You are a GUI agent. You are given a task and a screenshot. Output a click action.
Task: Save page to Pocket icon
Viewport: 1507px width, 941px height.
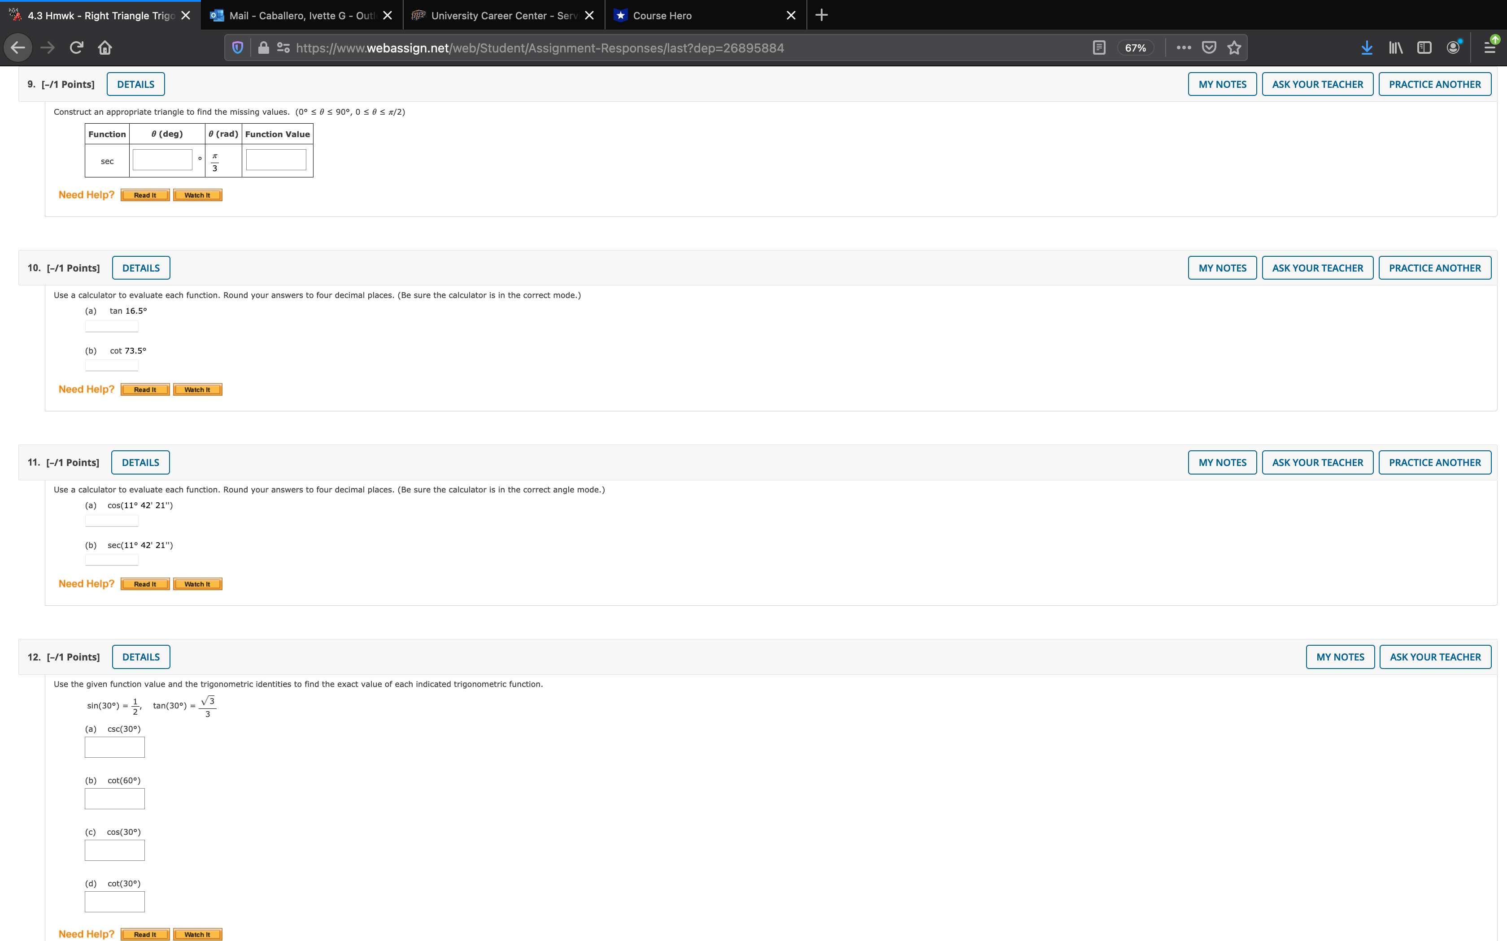(1209, 47)
